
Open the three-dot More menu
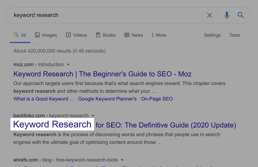153,35
